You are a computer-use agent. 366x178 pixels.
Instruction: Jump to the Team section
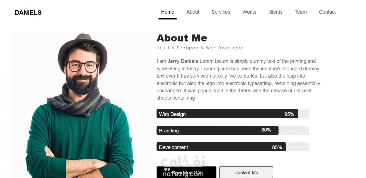pyautogui.click(x=301, y=12)
